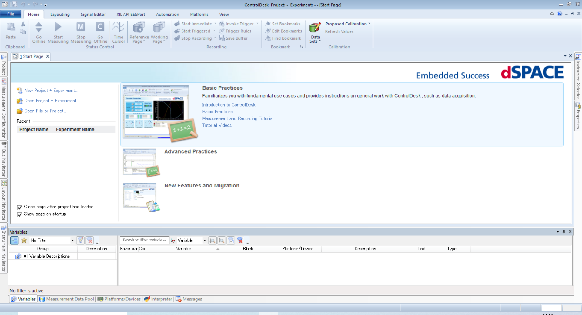Pin the Variables pane

[564, 231]
